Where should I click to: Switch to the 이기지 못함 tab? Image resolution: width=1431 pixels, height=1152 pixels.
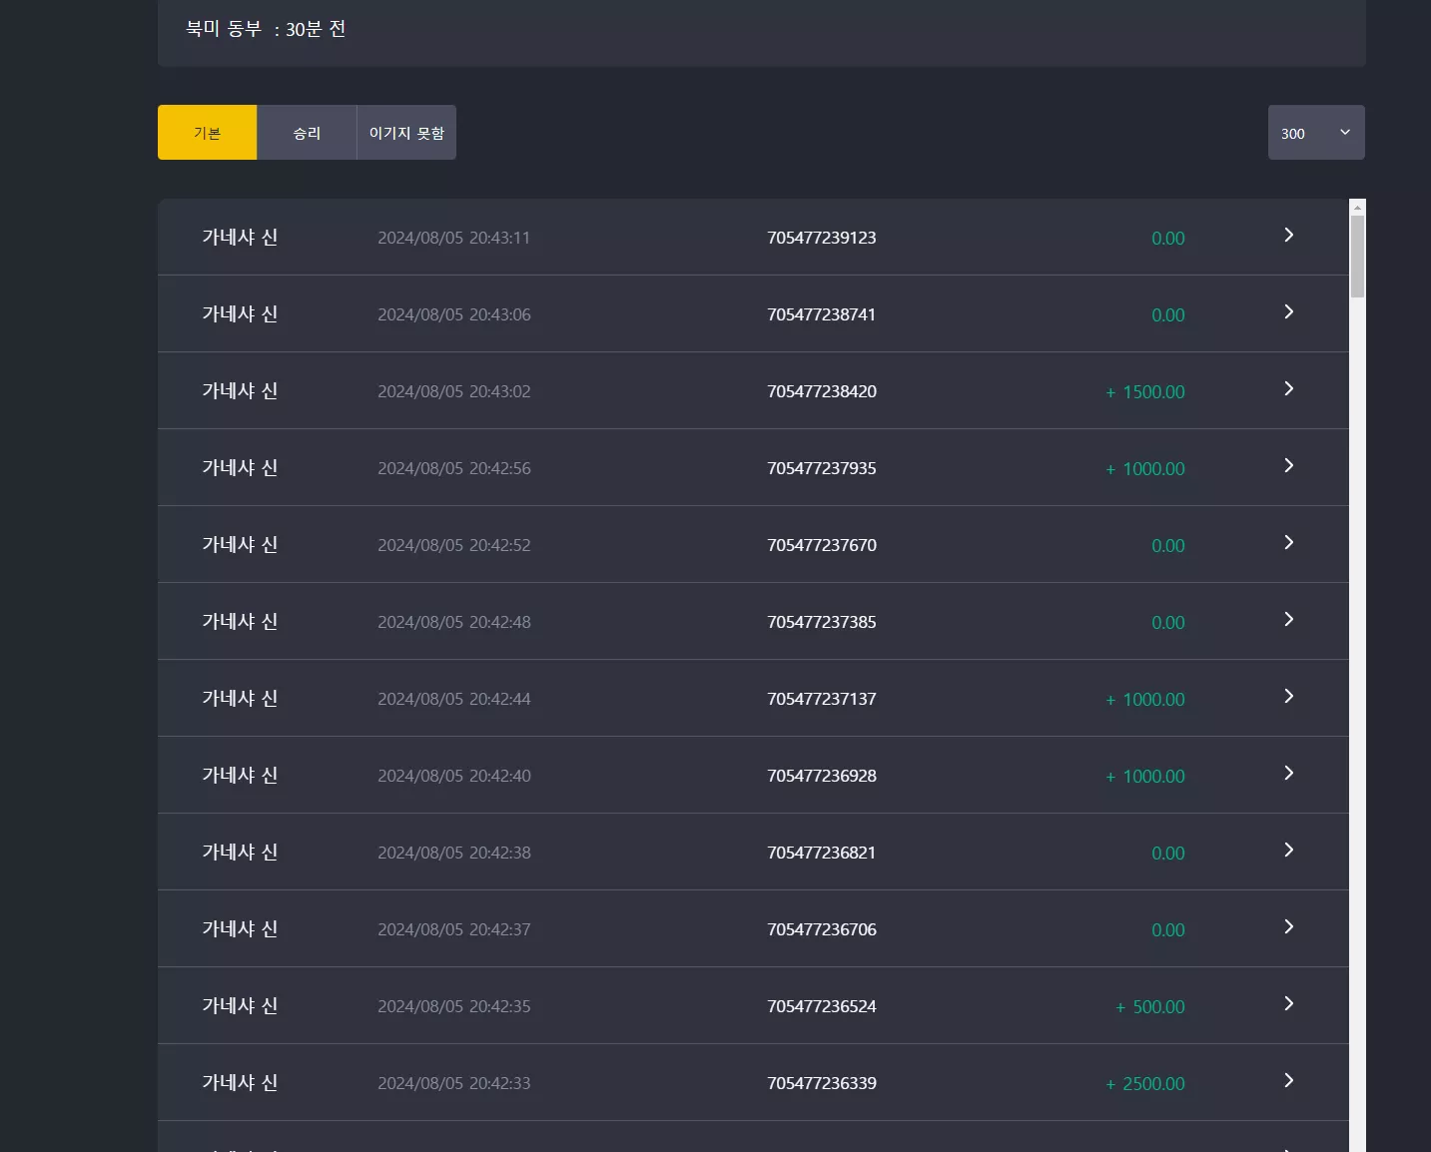coord(406,133)
